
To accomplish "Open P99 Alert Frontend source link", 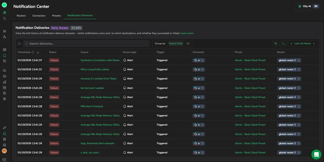I will [92, 106].
